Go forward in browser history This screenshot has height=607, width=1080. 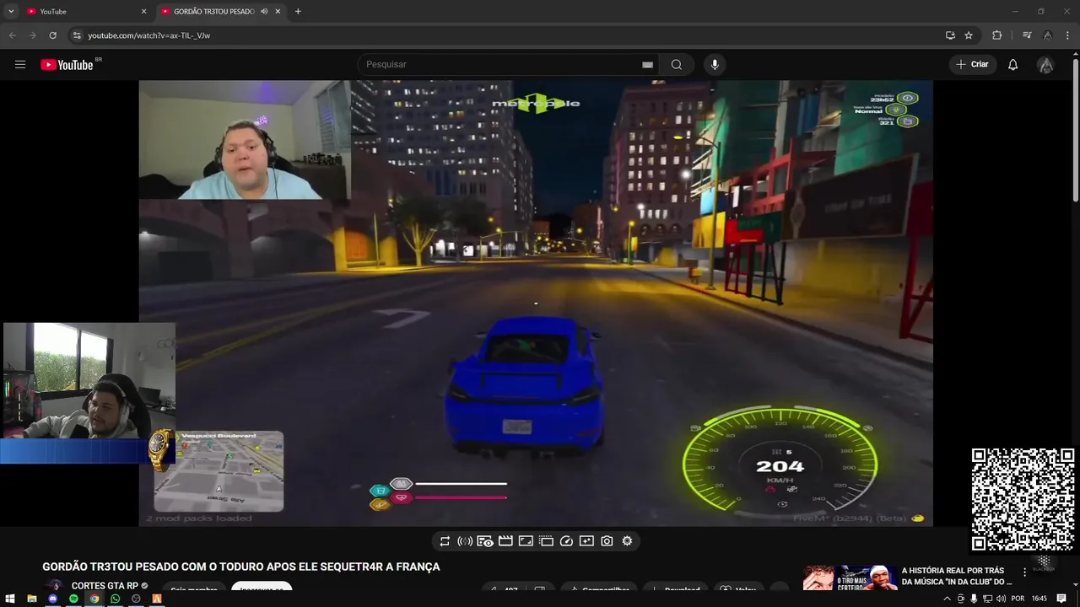point(32,35)
